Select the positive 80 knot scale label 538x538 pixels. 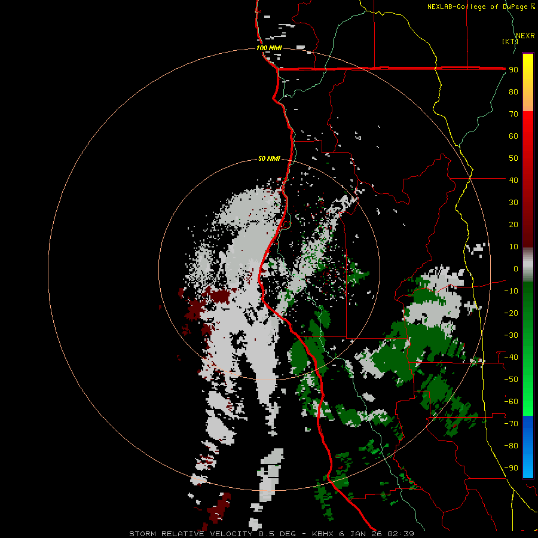[513, 91]
